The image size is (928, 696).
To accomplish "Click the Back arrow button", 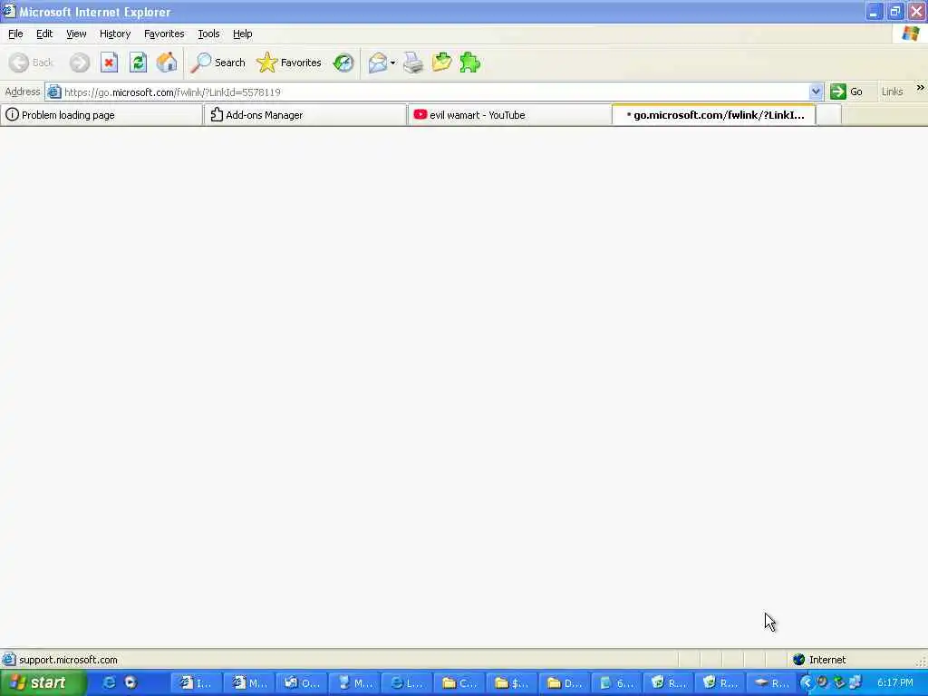I will click(x=32, y=63).
